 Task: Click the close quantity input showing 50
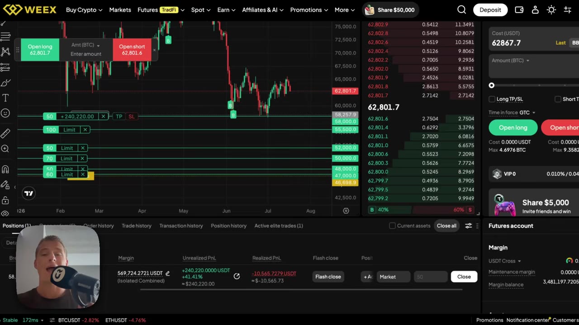click(x=430, y=277)
